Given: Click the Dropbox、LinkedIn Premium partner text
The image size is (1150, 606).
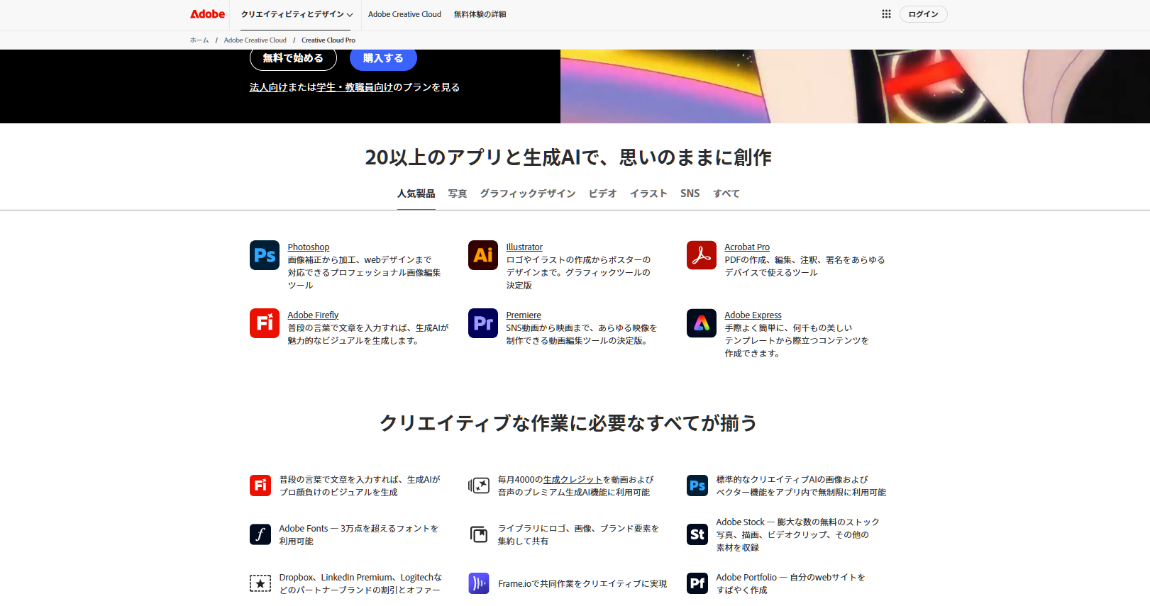Looking at the screenshot, I should click(x=360, y=583).
